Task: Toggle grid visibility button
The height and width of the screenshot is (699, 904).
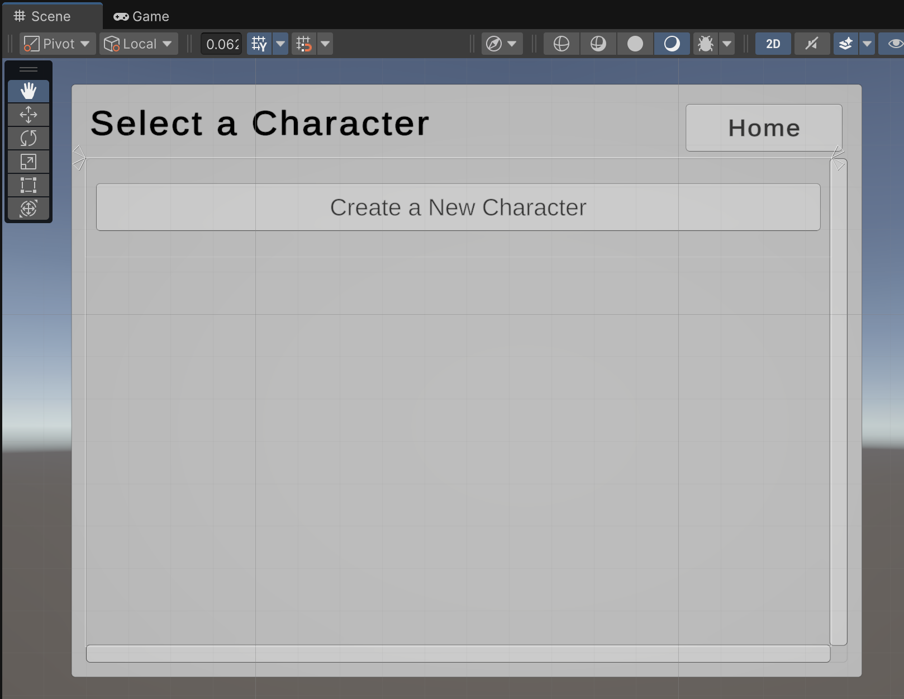Action: (x=259, y=44)
